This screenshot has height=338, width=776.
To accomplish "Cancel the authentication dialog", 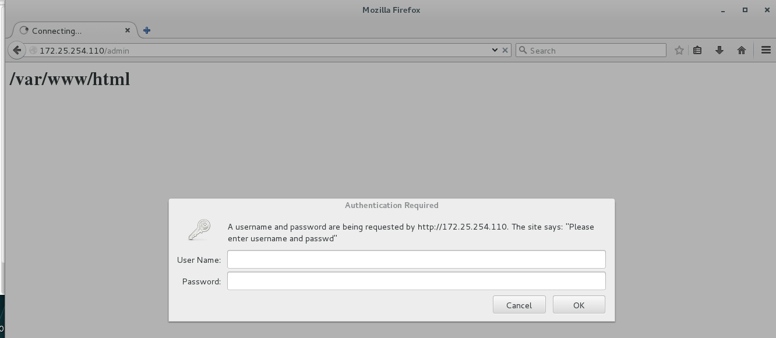I will [x=519, y=305].
